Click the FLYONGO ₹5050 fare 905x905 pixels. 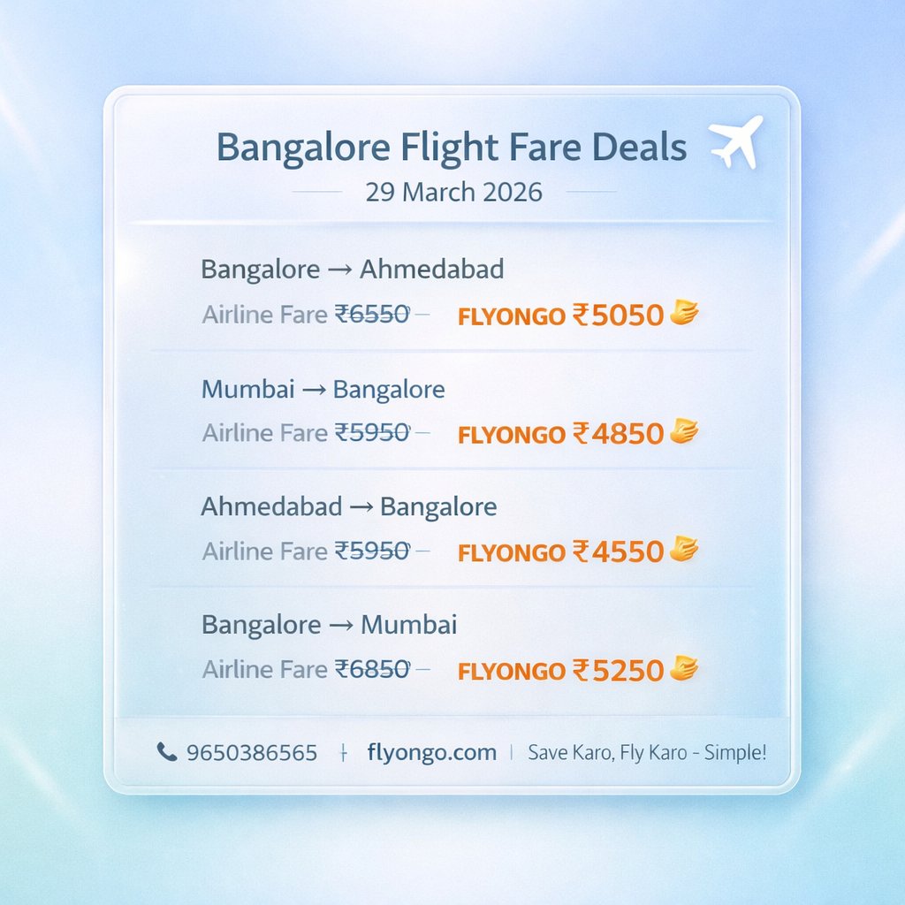[x=560, y=315]
